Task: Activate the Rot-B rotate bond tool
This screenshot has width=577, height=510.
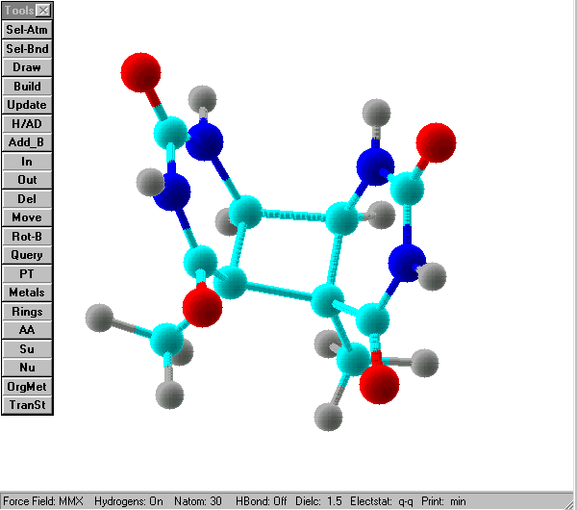Action: (27, 237)
